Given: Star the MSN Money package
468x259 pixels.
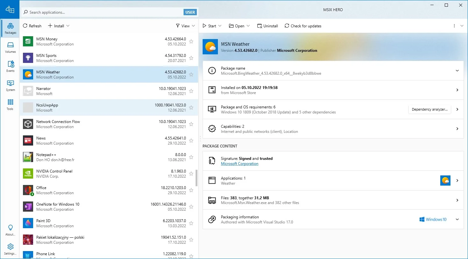Looking at the screenshot, I should pyautogui.click(x=191, y=41).
